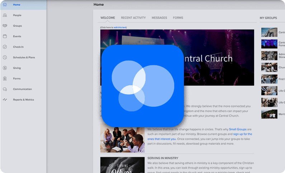Image resolution: width=285 pixels, height=173 pixels.
Task: Open Schedules & Plans clock icon
Action: coord(5,57)
